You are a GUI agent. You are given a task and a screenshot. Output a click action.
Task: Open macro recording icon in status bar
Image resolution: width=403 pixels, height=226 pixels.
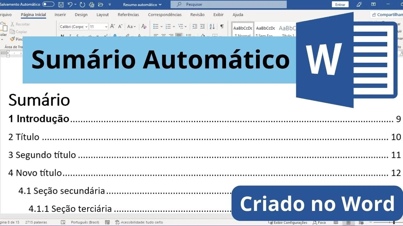tap(107, 222)
